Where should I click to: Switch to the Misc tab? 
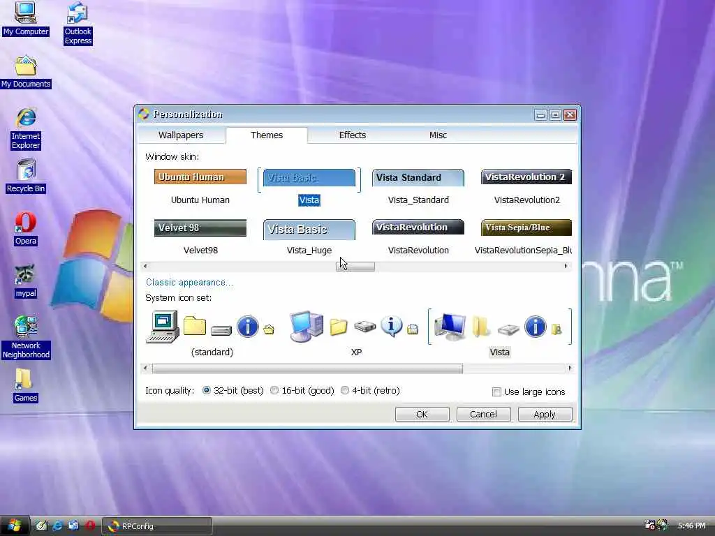pyautogui.click(x=438, y=135)
